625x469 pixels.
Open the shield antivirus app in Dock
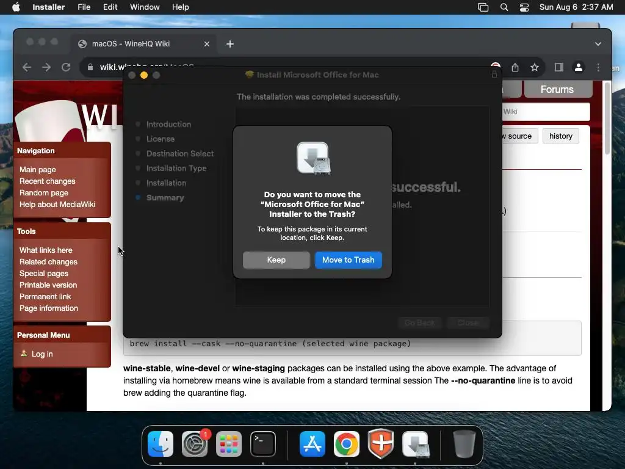click(x=381, y=444)
